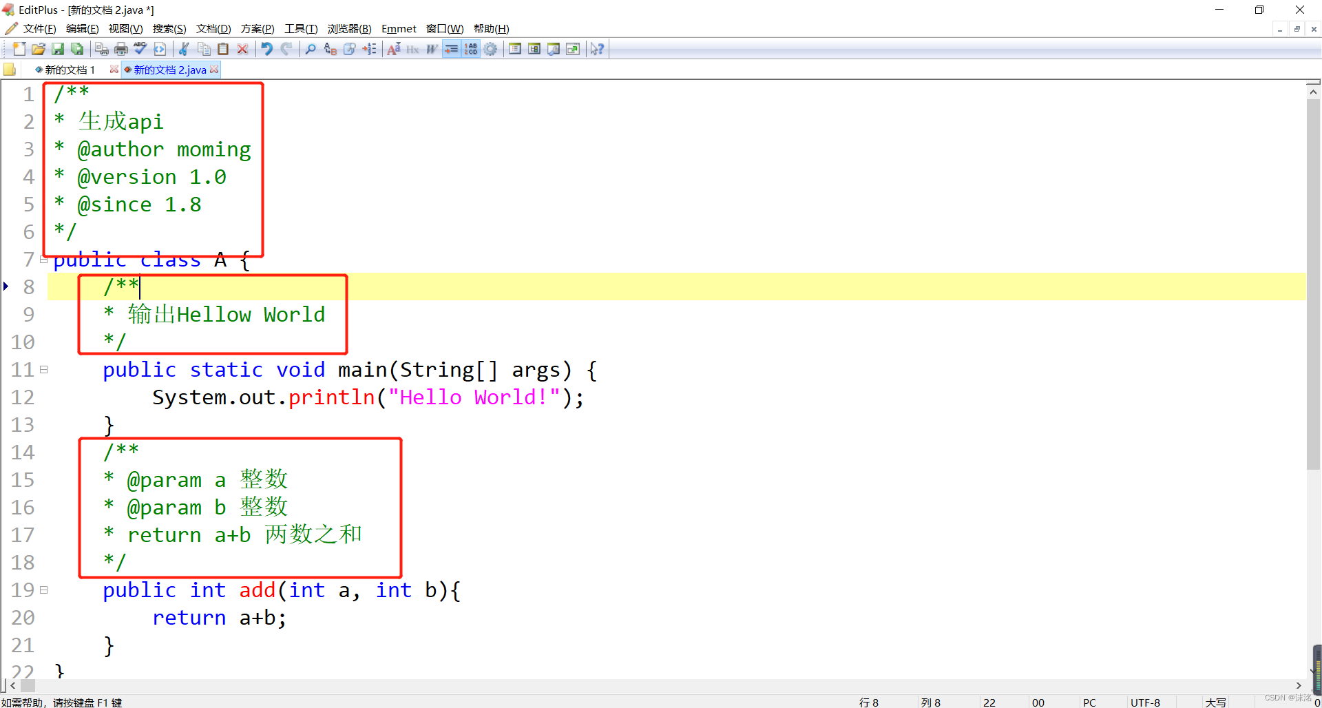Open Find with the magnifier icon
The height and width of the screenshot is (708, 1322).
coord(311,49)
